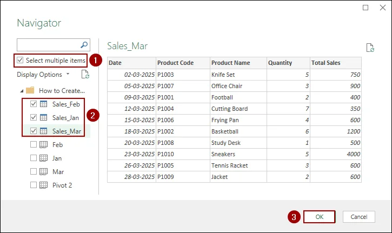The height and width of the screenshot is (233, 392).
Task: Click the Sales_Mar preview title
Action: 127,46
